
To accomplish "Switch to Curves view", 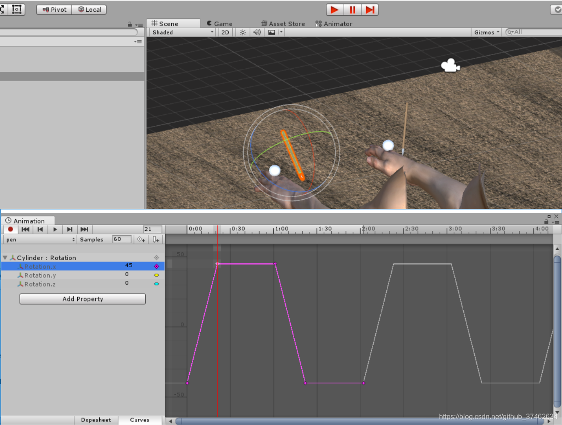I will point(140,420).
